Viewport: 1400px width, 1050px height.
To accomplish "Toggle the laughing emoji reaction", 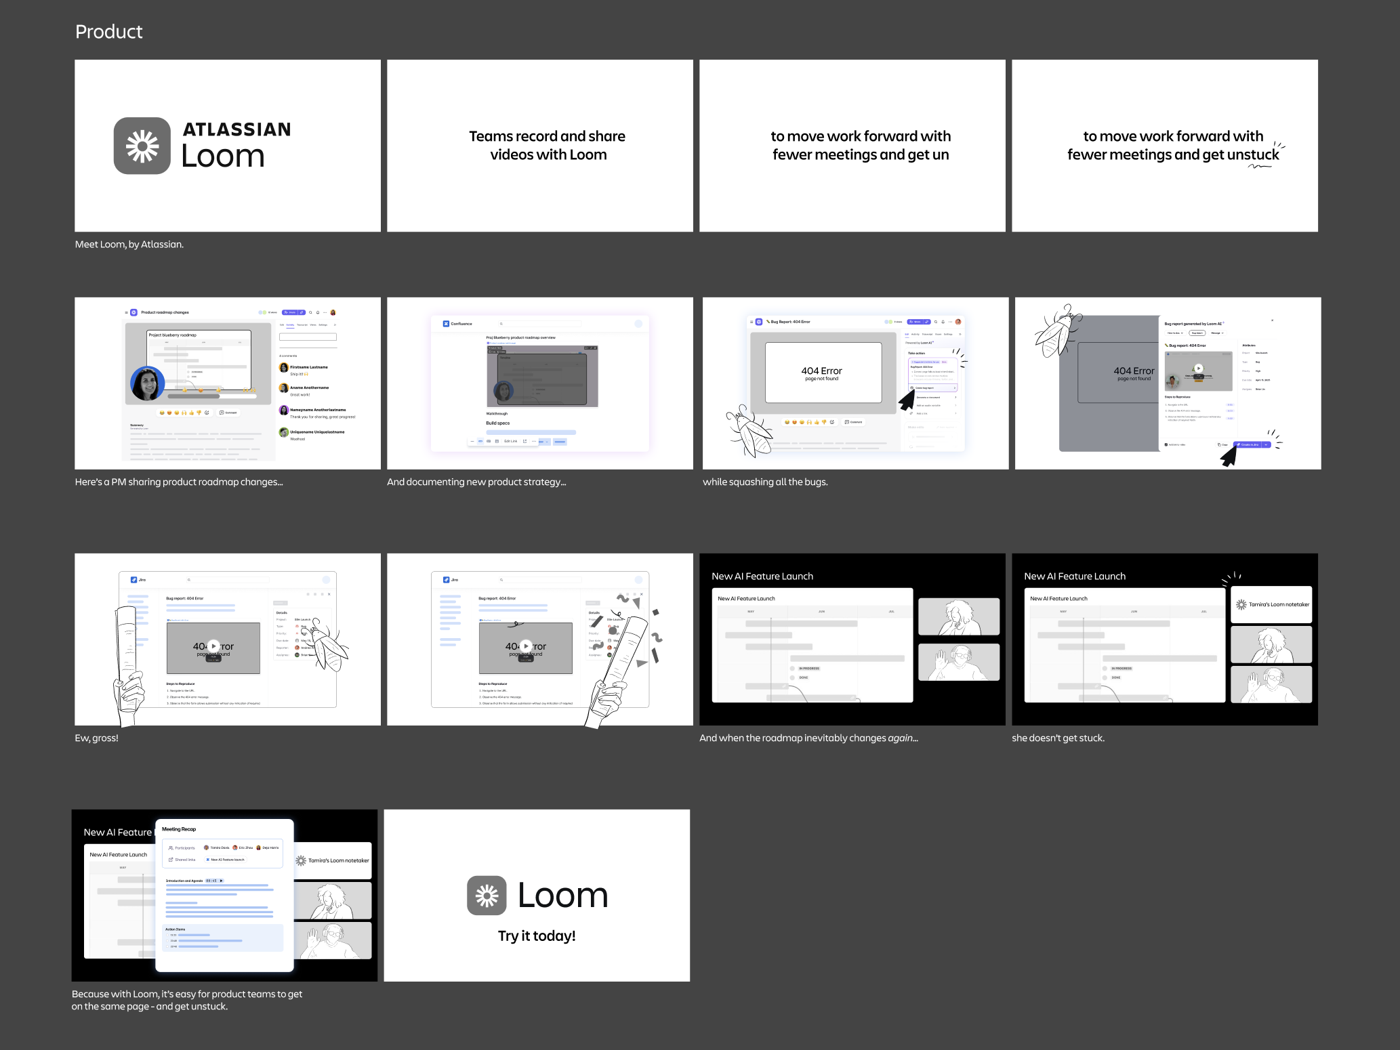I will [162, 413].
